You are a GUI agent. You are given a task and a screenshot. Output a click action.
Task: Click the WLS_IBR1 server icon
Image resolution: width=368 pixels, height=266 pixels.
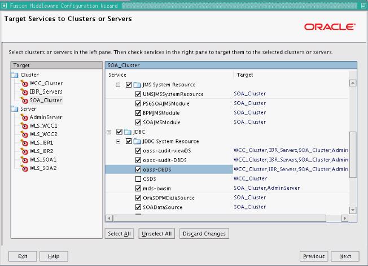point(24,142)
